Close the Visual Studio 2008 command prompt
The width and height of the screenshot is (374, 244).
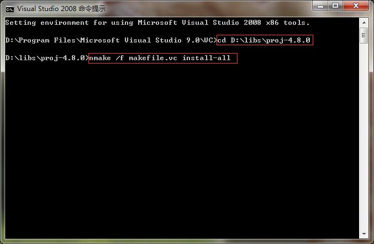click(356, 6)
